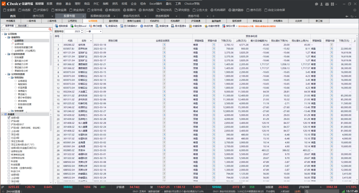Click the 需求直通车 icon
Viewport: 359px width, 193px height.
[x=173, y=26]
